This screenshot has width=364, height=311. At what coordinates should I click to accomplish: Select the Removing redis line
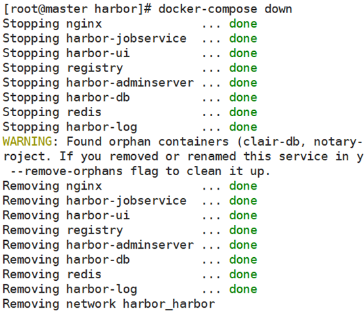pos(130,274)
